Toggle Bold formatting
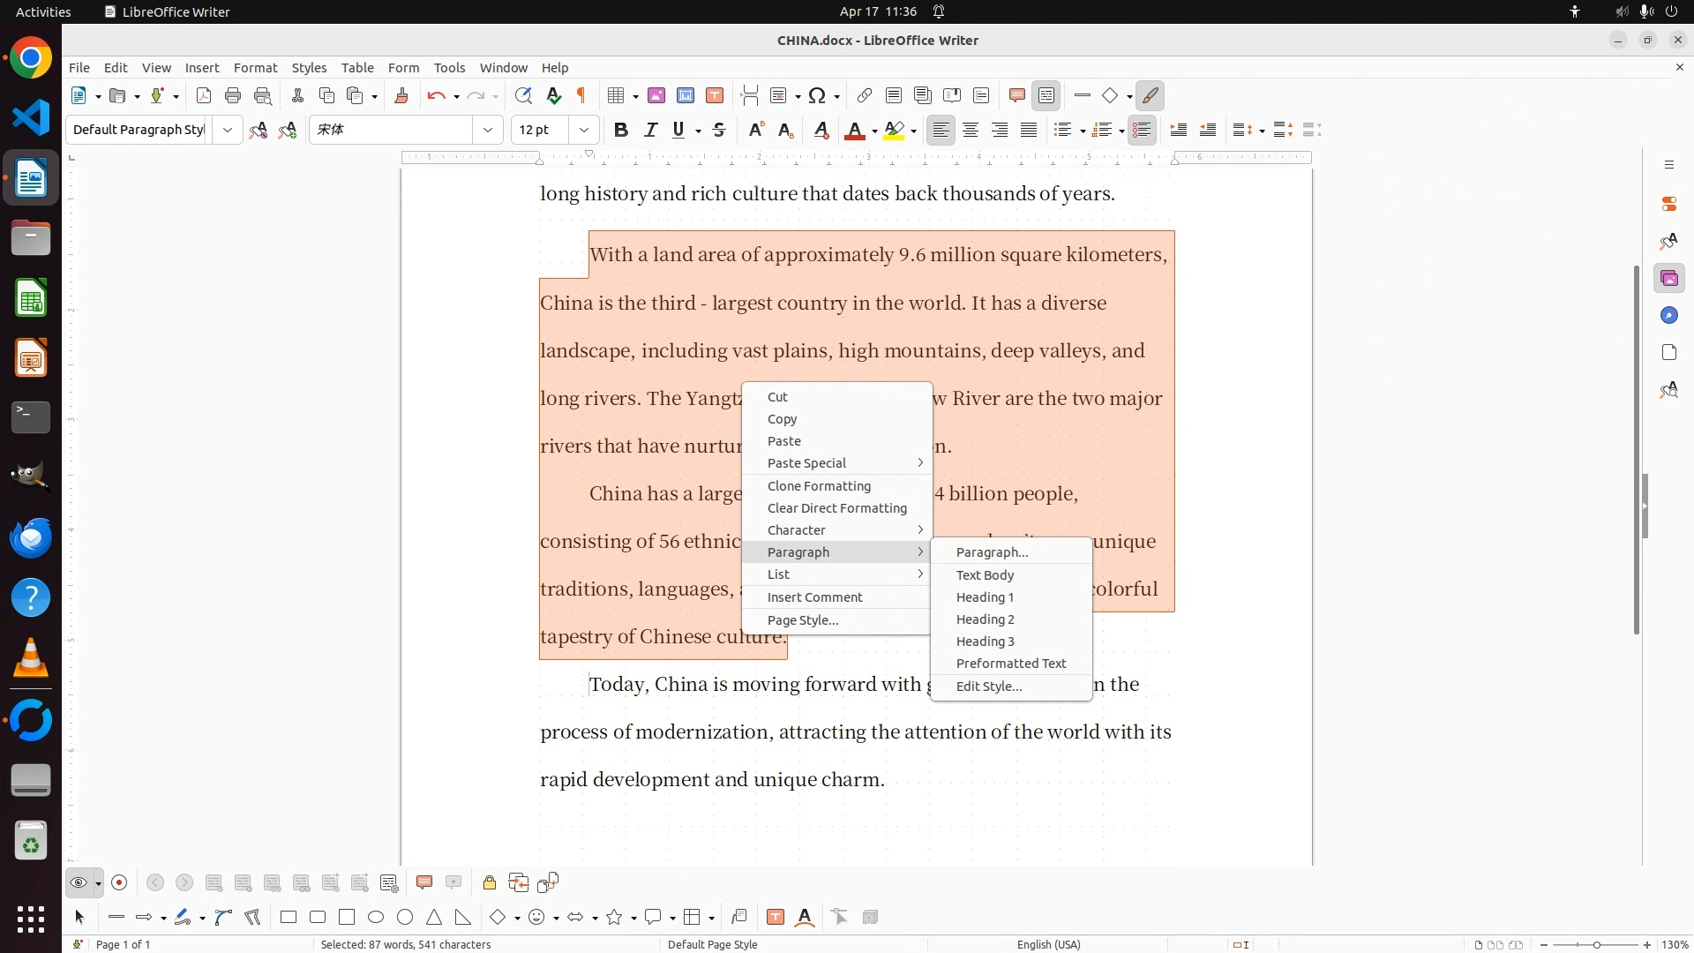 click(621, 131)
